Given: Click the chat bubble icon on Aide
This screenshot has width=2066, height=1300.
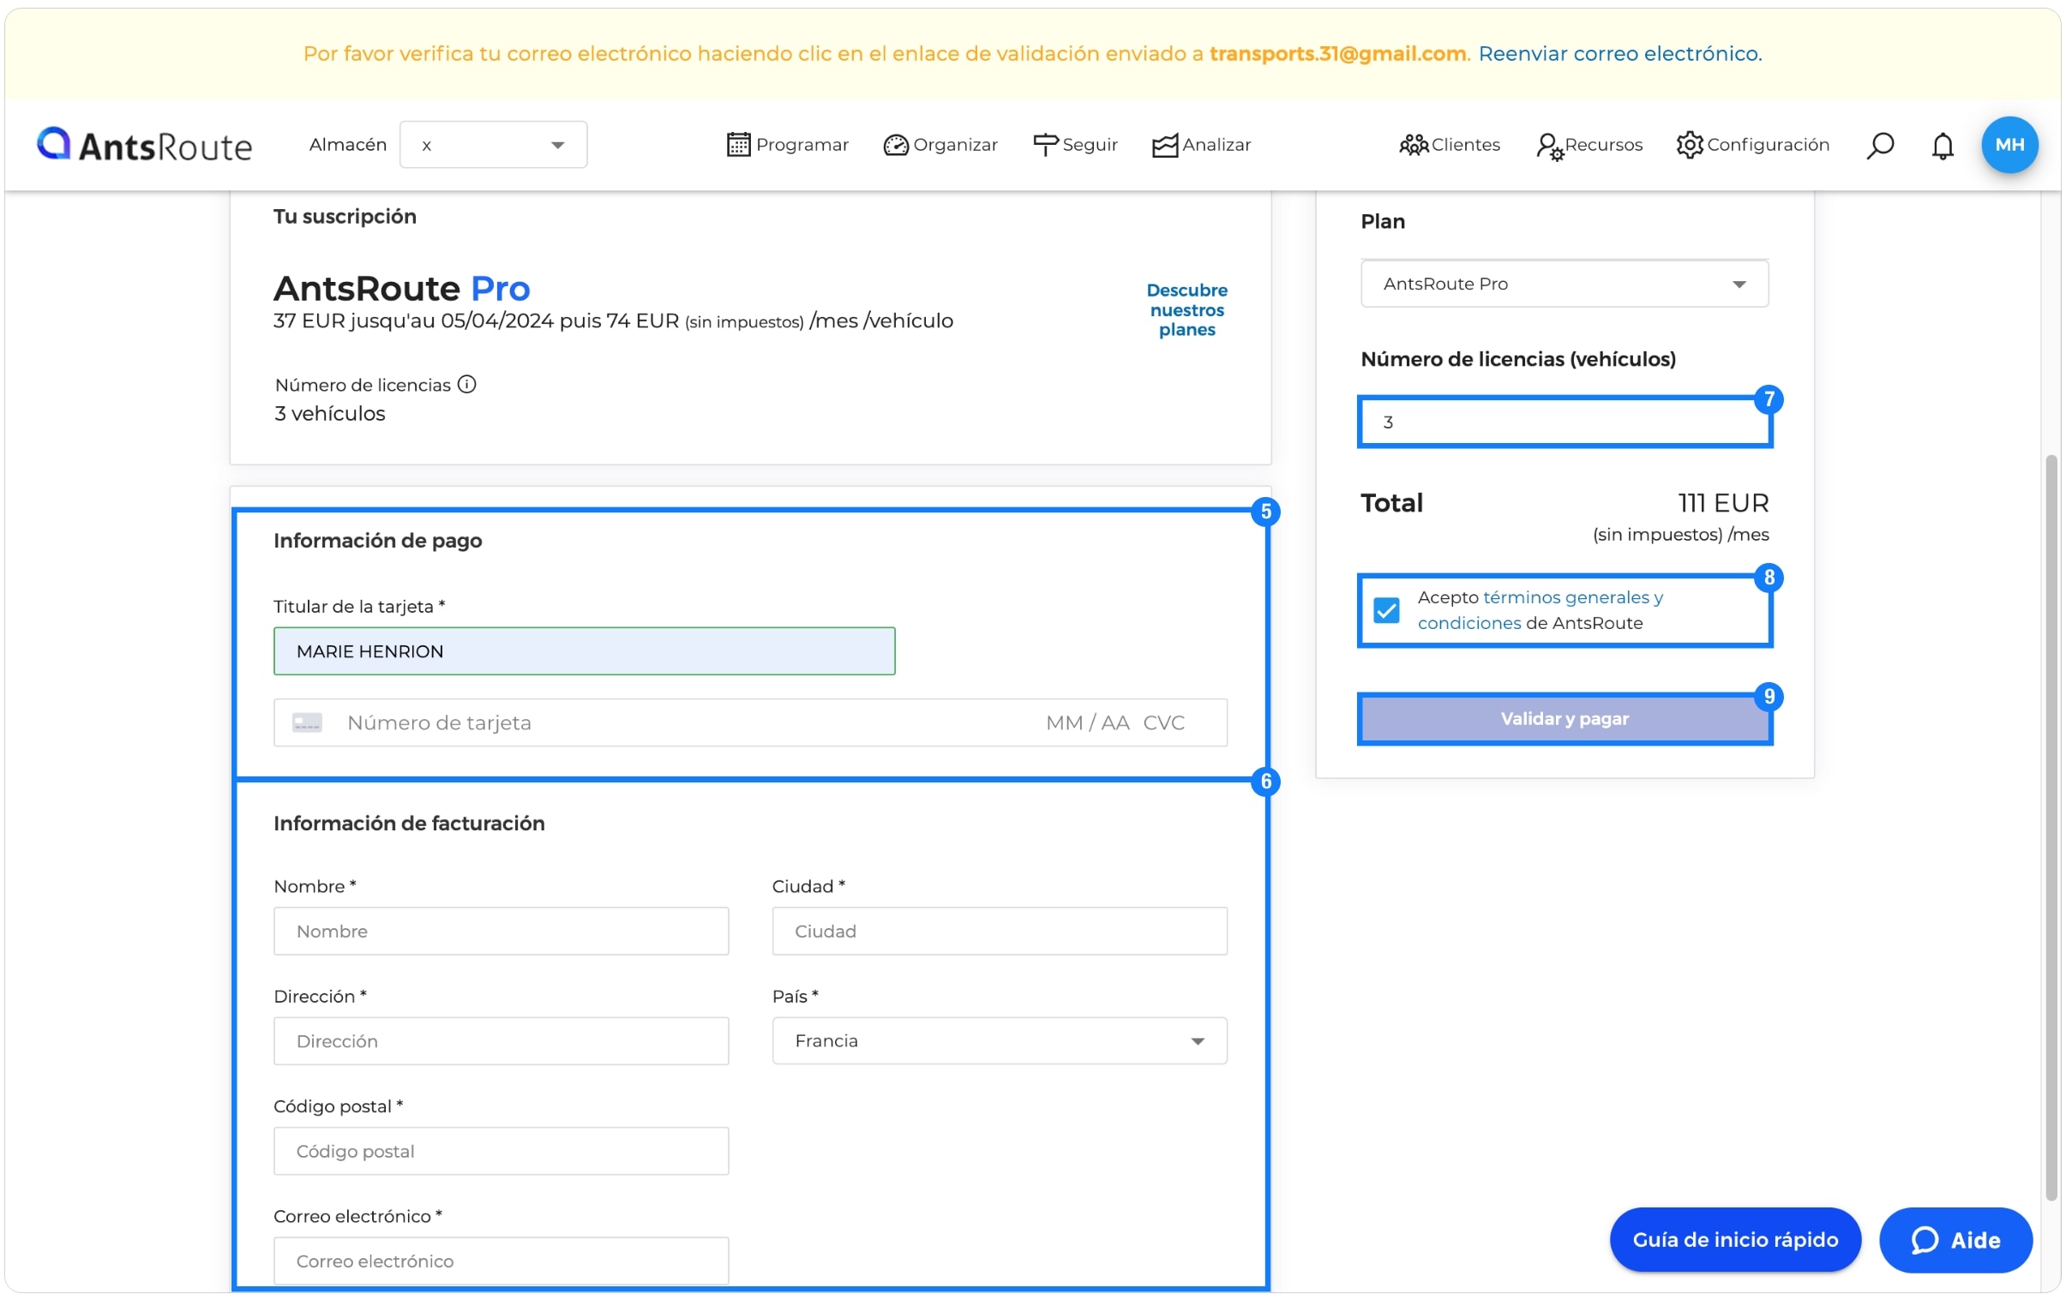Looking at the screenshot, I should [1924, 1239].
